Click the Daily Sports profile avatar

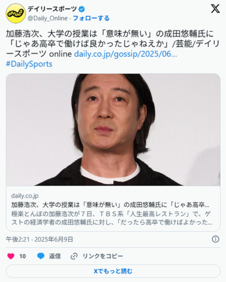pos(16,14)
